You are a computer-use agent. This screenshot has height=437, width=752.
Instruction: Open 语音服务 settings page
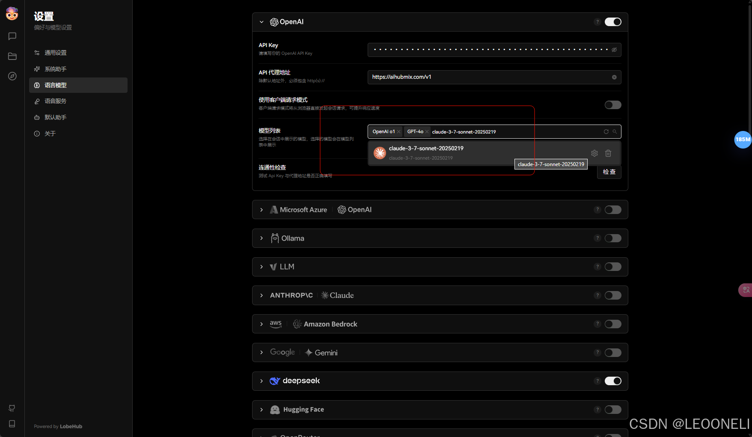[x=78, y=101]
